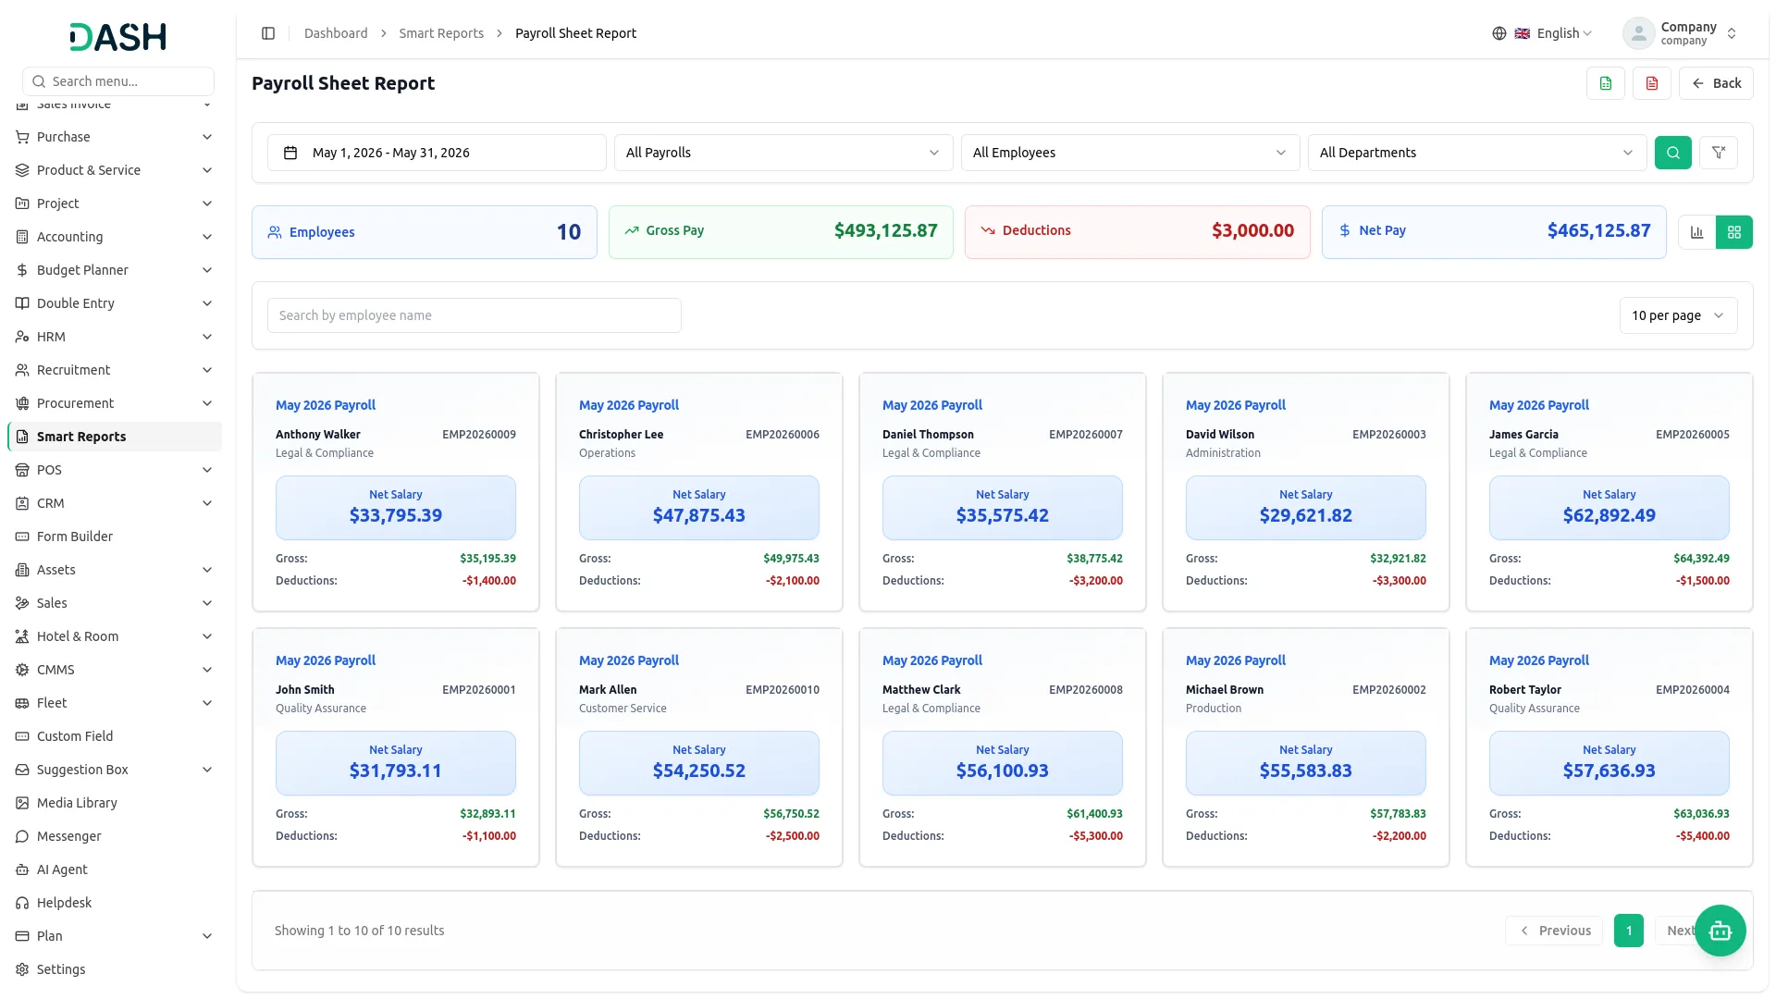The image size is (1776, 999).
Task: Export report as PDF red icon
Action: pos(1652,83)
